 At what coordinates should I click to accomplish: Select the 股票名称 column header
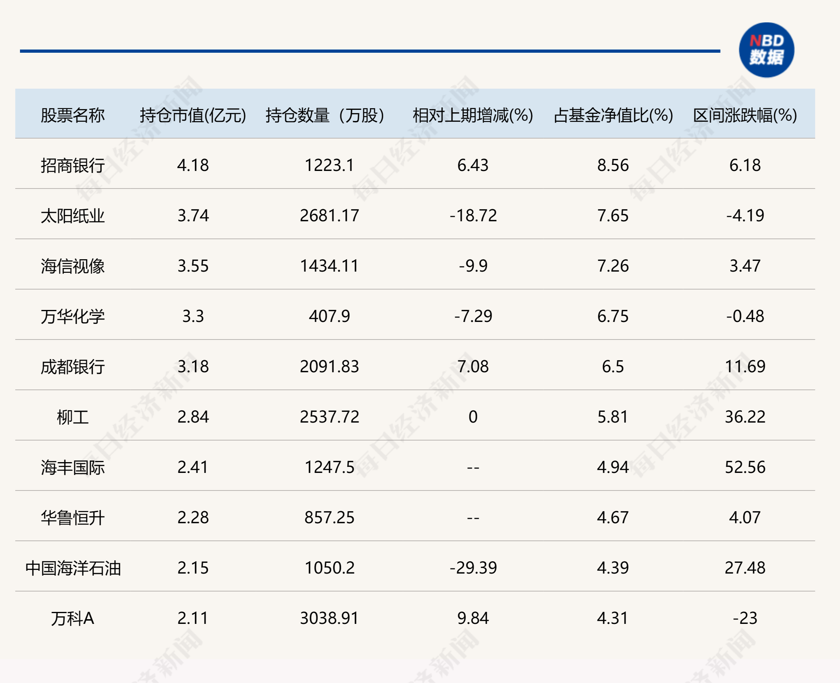(x=73, y=115)
